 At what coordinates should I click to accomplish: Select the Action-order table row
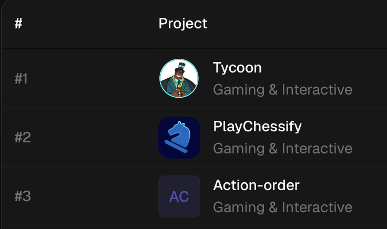coord(195,196)
